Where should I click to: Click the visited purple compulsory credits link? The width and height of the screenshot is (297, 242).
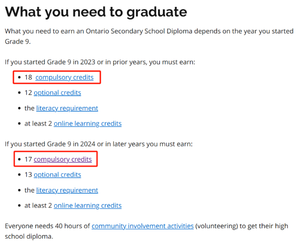(63, 159)
